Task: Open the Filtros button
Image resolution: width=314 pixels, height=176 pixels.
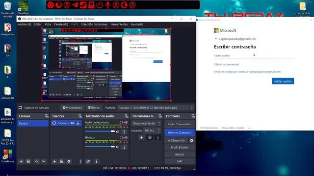Action: coord(94,108)
